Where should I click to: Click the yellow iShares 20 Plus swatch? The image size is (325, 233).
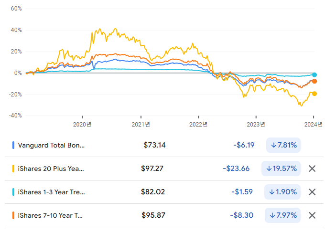pyautogui.click(x=13, y=169)
